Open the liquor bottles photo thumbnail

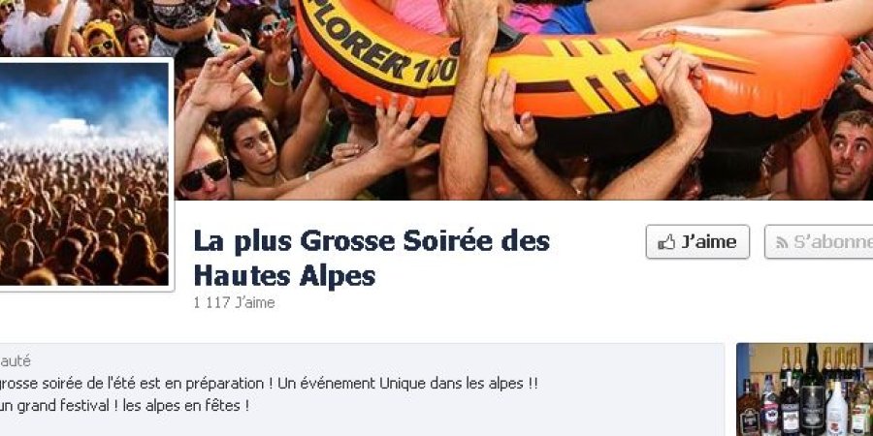click(804, 389)
